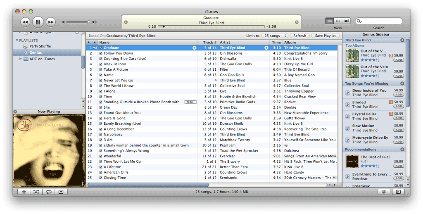This screenshot has height=214, width=423.
Task: Click The Best of Fuel album thumbnail
Action: point(352,162)
